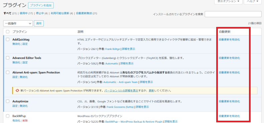This screenshot has width=264, height=123.
Task: View BackWPup 詳細を表示 details link
Action: [171, 121]
